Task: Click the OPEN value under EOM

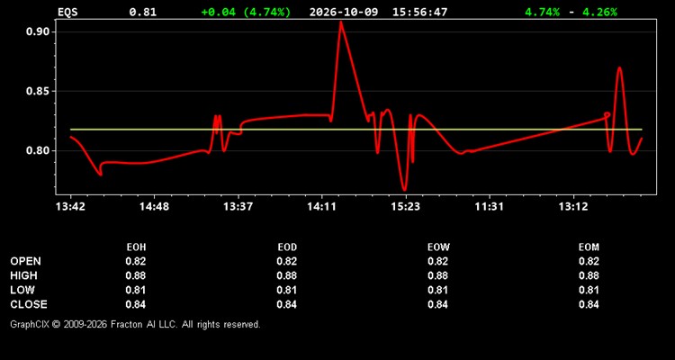Action: (x=589, y=261)
